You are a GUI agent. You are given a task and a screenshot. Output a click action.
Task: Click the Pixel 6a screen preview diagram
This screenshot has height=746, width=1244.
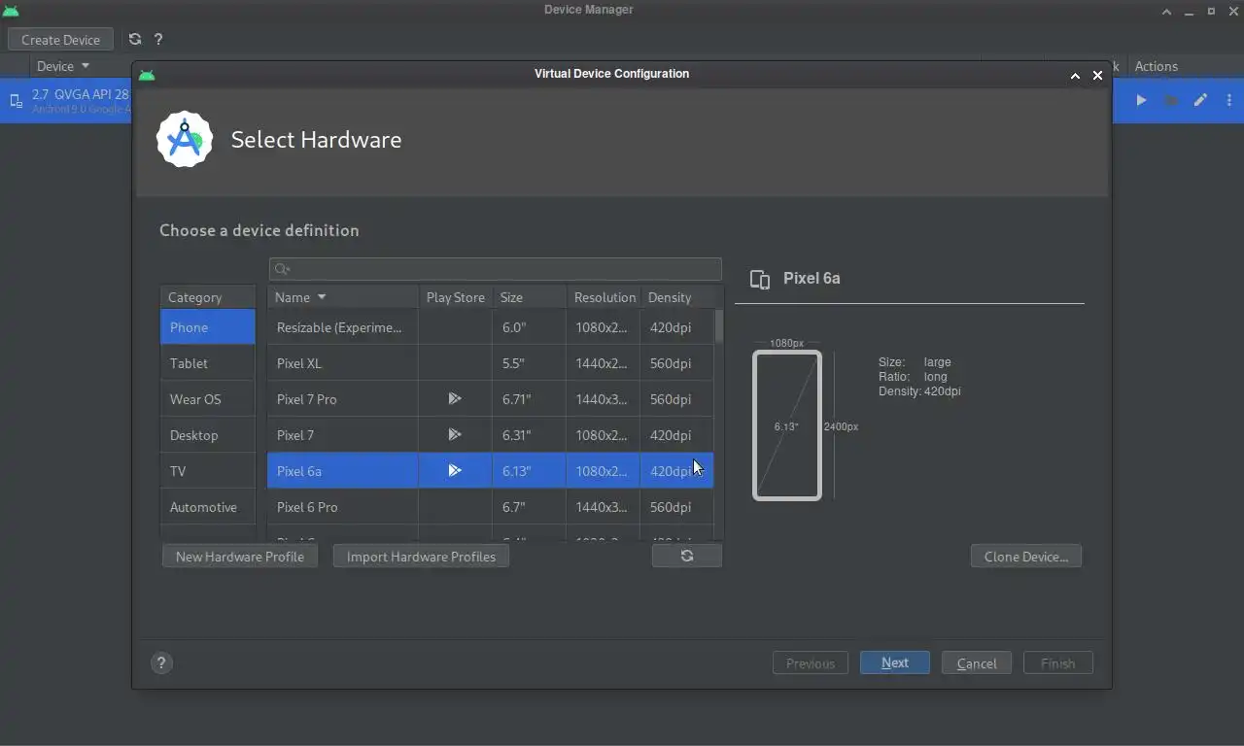coord(787,425)
